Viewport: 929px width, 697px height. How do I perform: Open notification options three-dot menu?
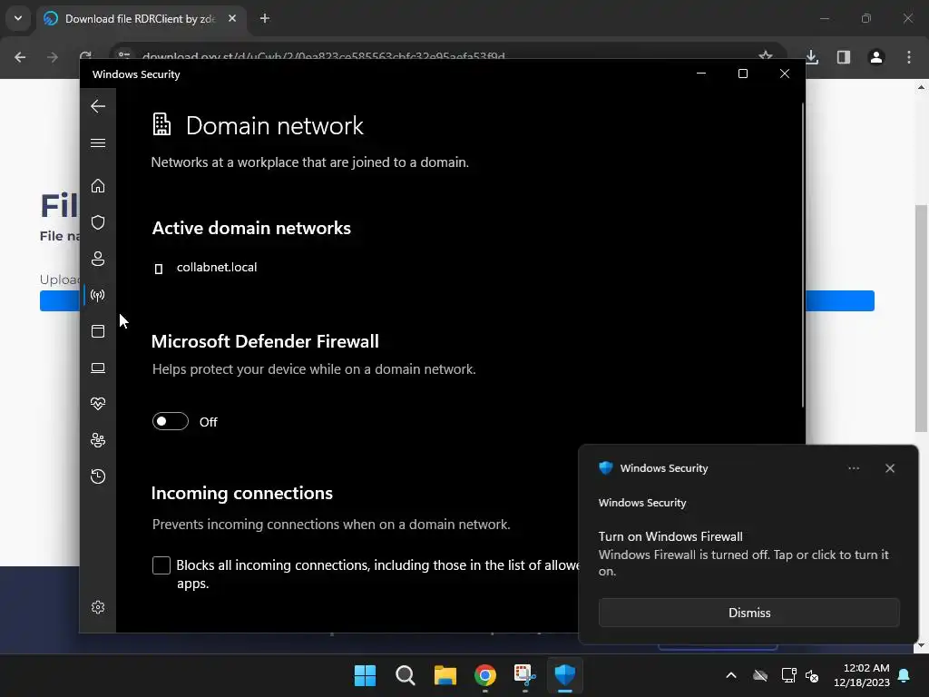[x=854, y=468]
